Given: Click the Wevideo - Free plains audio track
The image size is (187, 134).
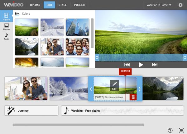Looking at the screenshot, I should 122,111.
